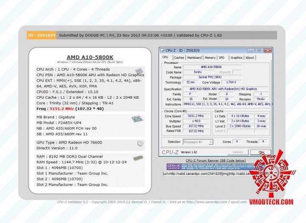Click the Level 2 16-way value
This screenshot has width=306, height=223.
[261, 126]
